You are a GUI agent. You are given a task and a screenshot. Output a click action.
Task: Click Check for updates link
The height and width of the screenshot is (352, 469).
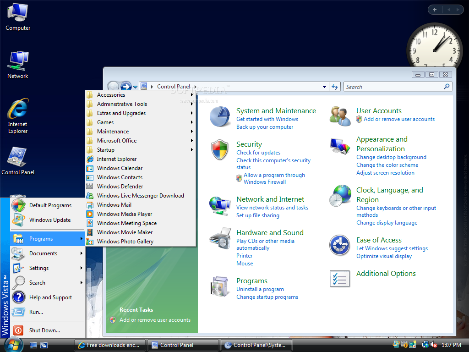[x=258, y=153]
